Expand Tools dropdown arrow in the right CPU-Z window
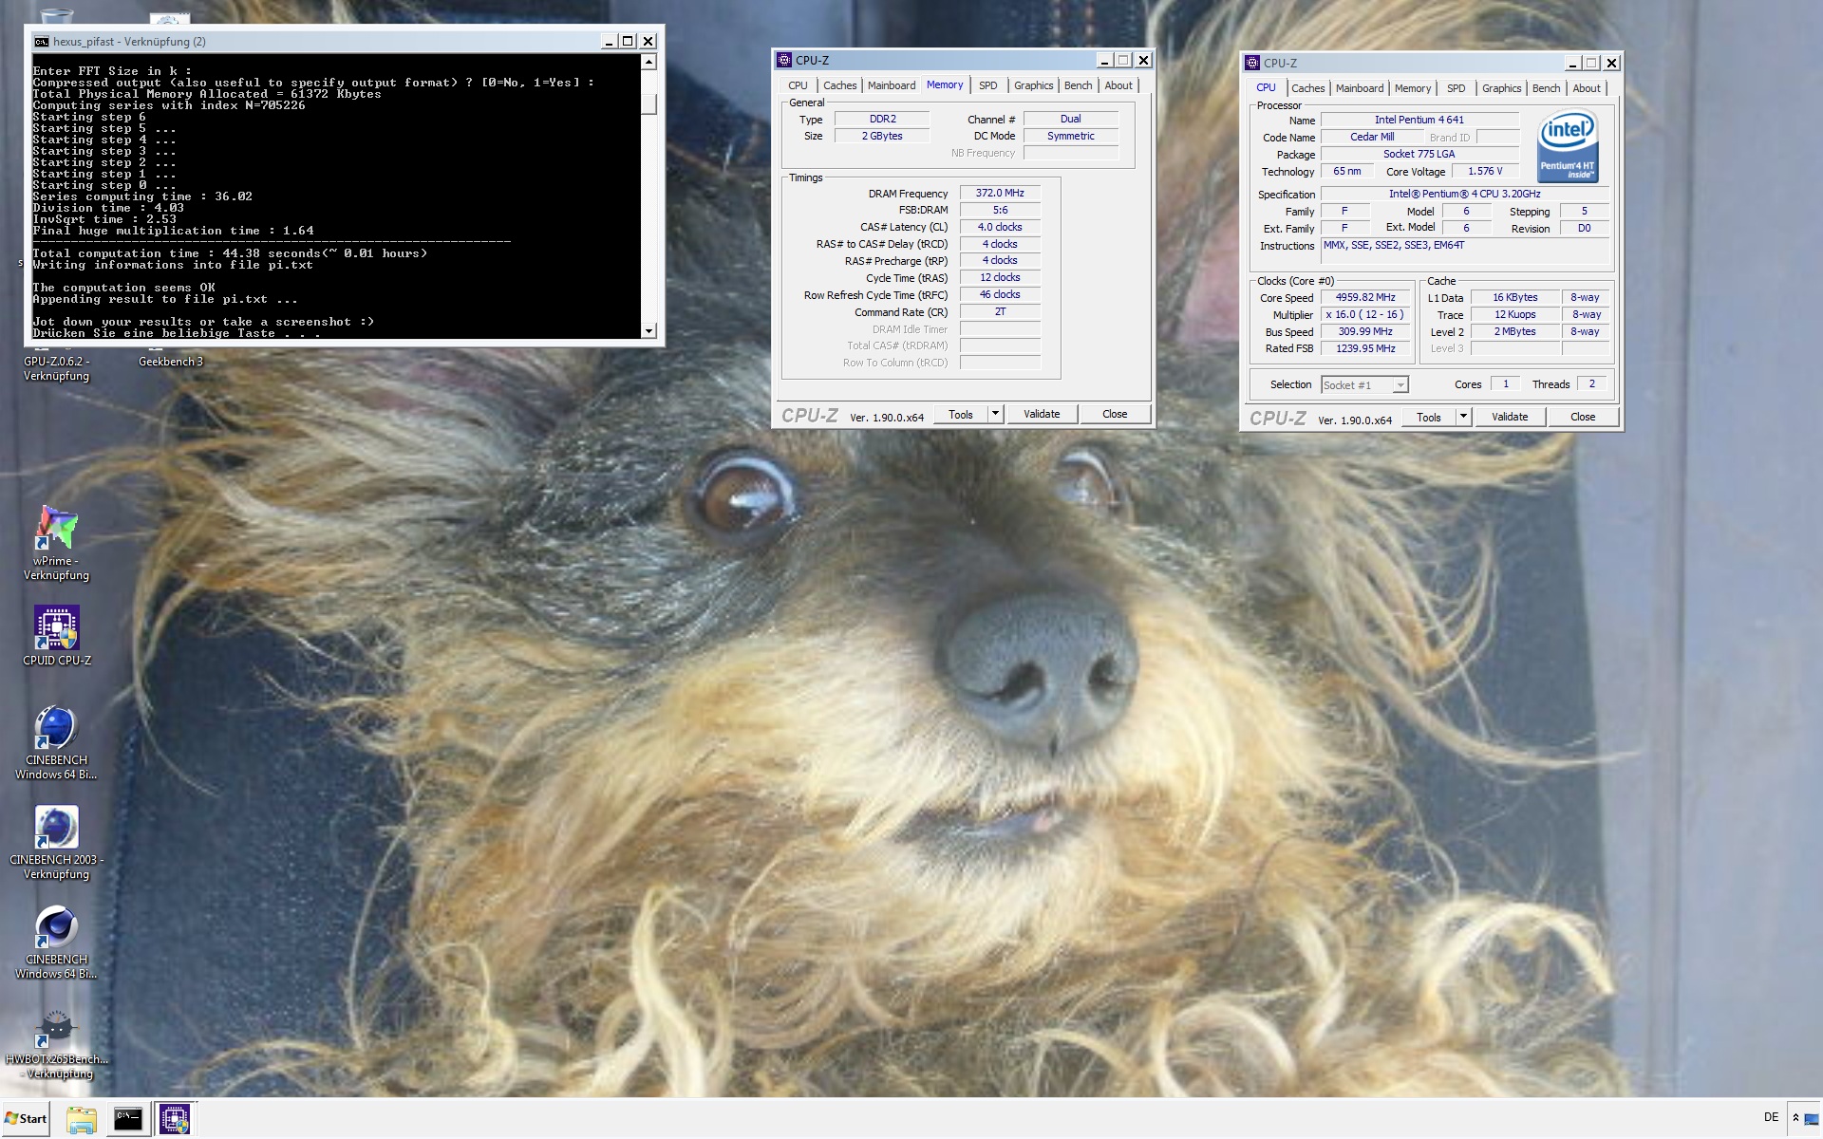 tap(1463, 418)
